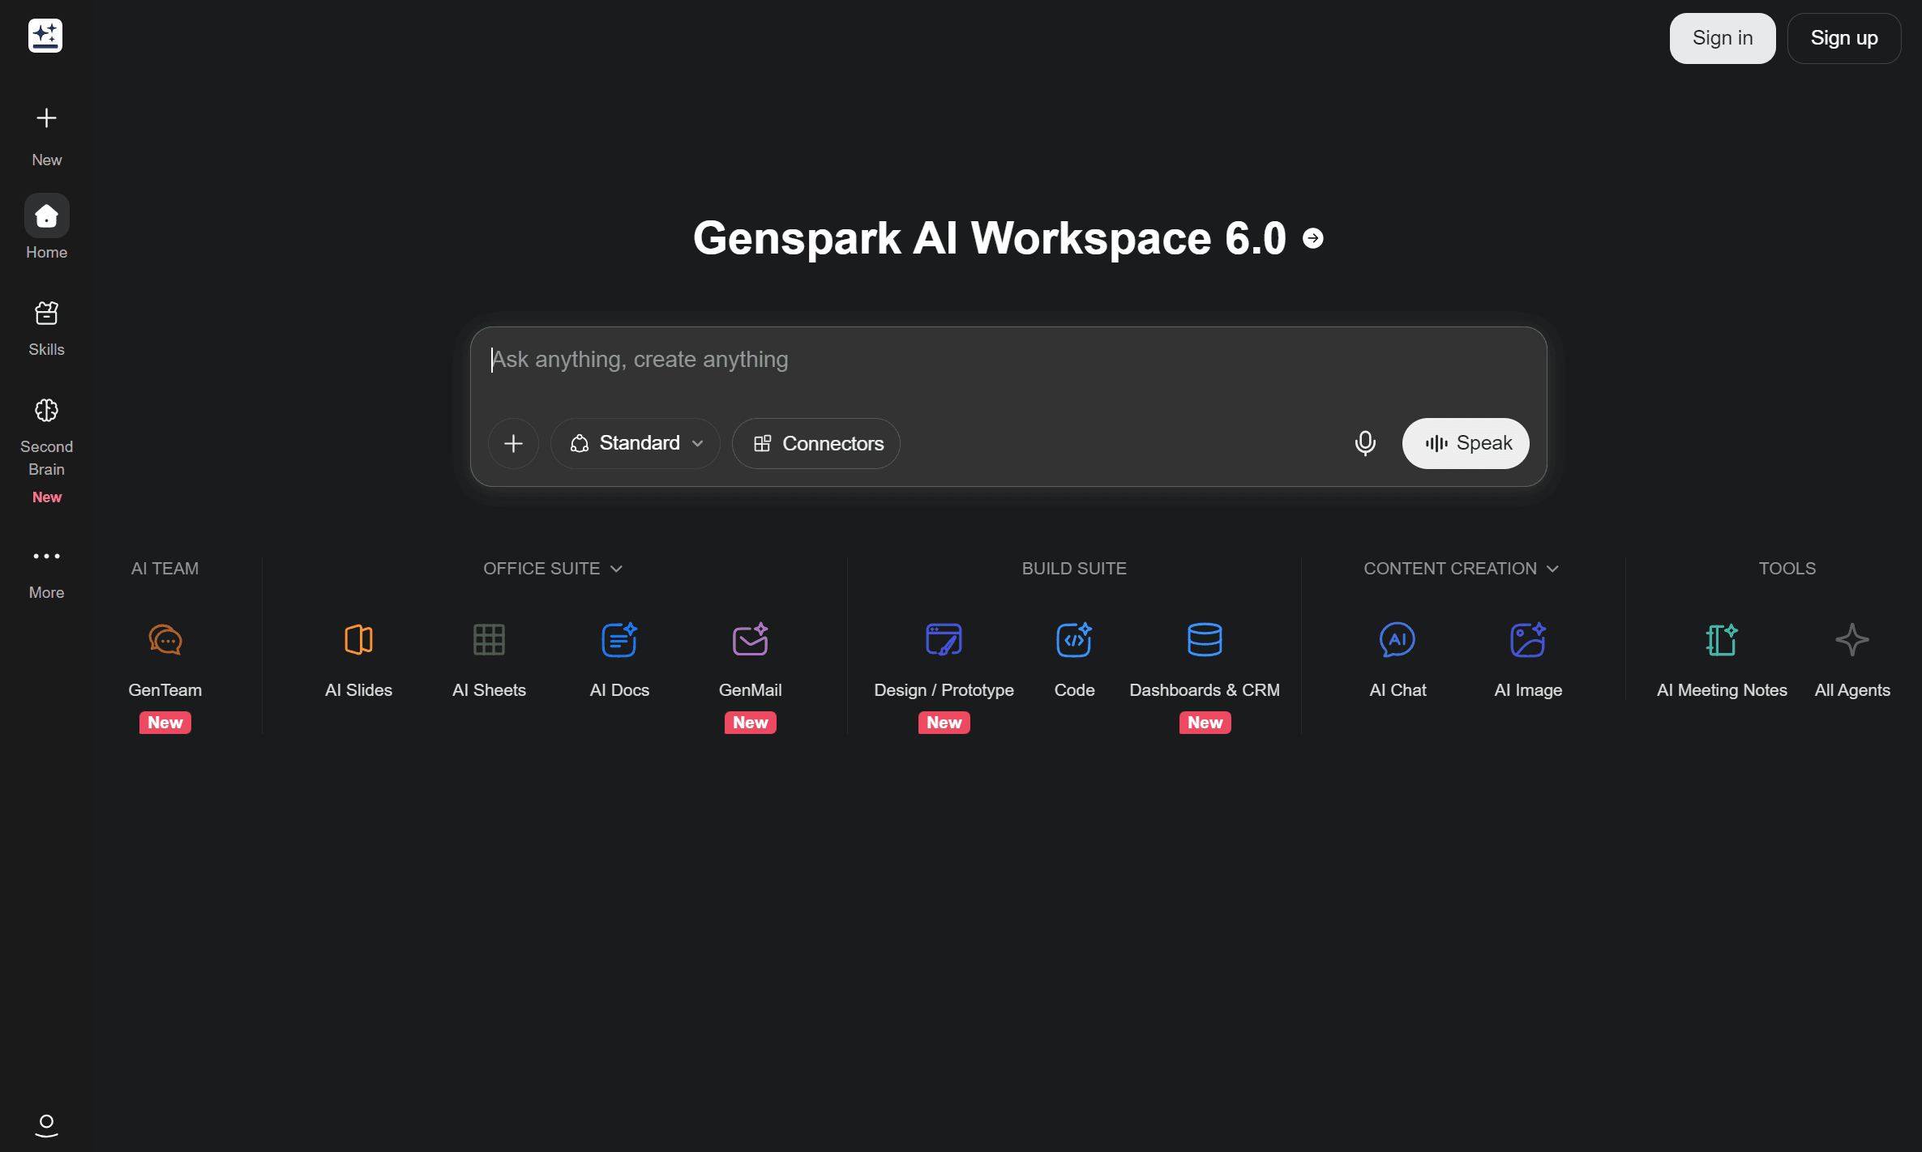Browse All Agents

pos(1852,660)
